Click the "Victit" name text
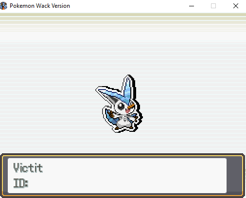The image size is (246, 198). (x=28, y=168)
